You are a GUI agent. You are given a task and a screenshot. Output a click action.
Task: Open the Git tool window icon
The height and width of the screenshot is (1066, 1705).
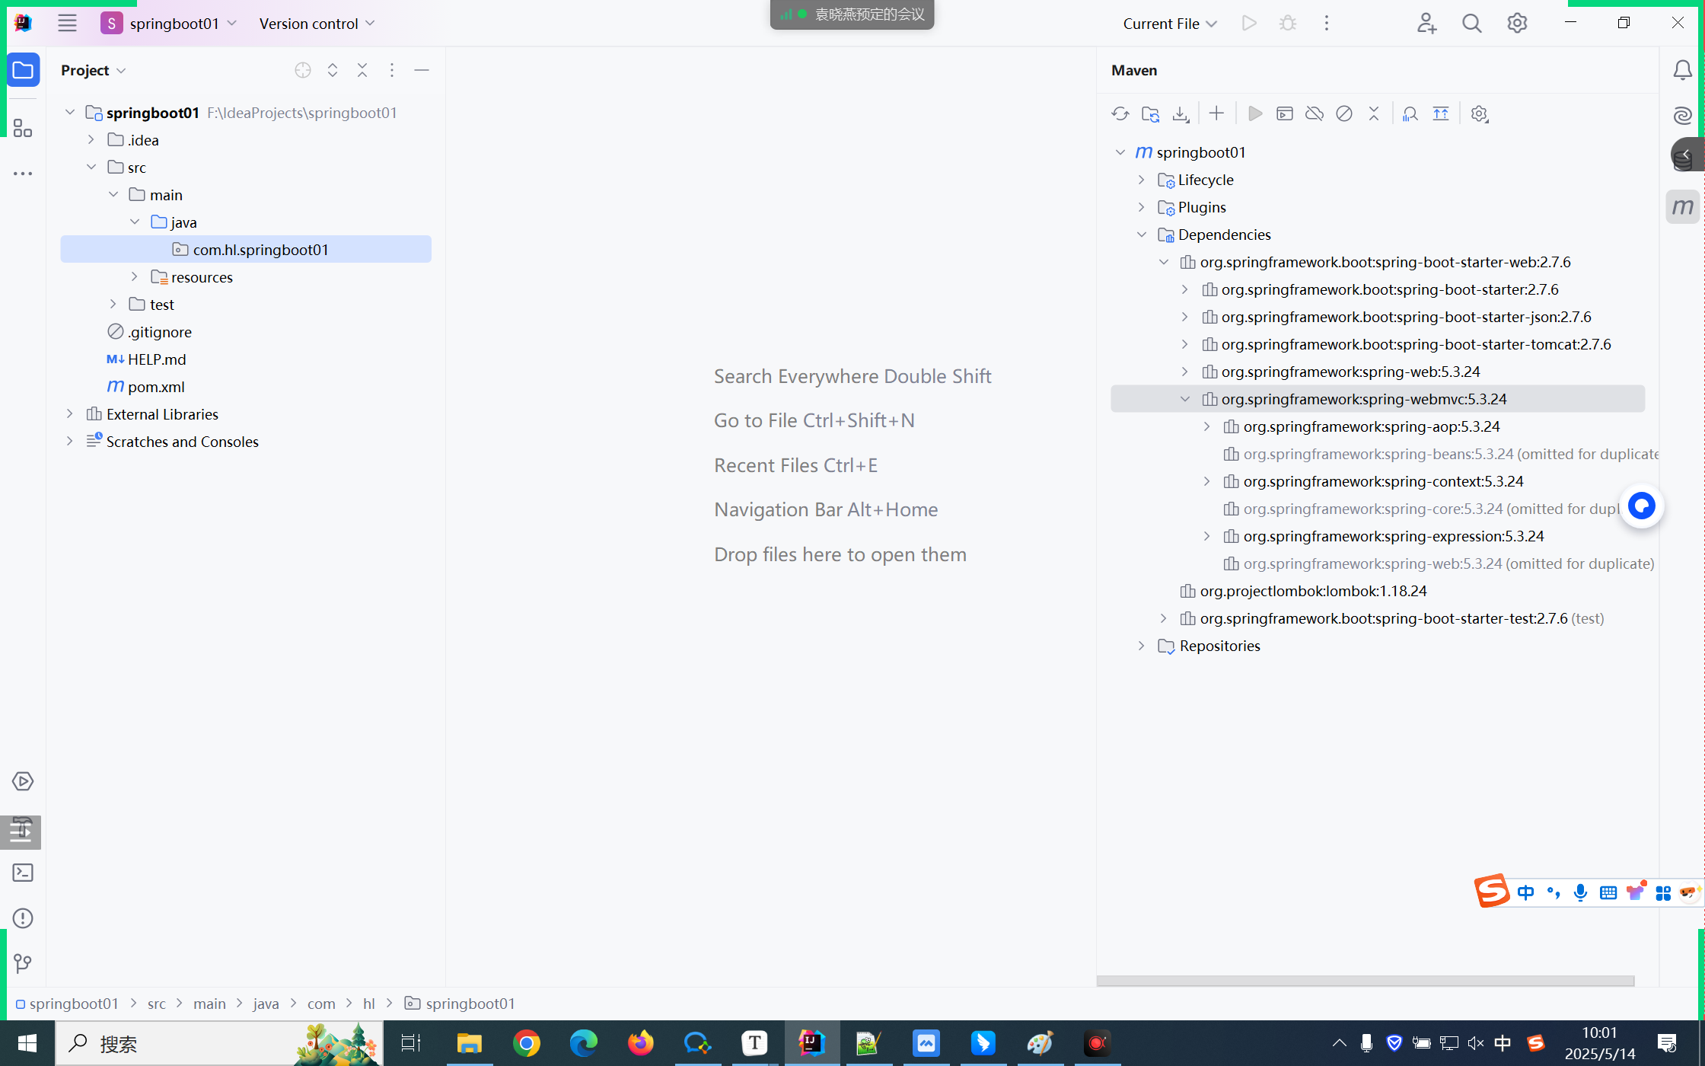coord(23,963)
